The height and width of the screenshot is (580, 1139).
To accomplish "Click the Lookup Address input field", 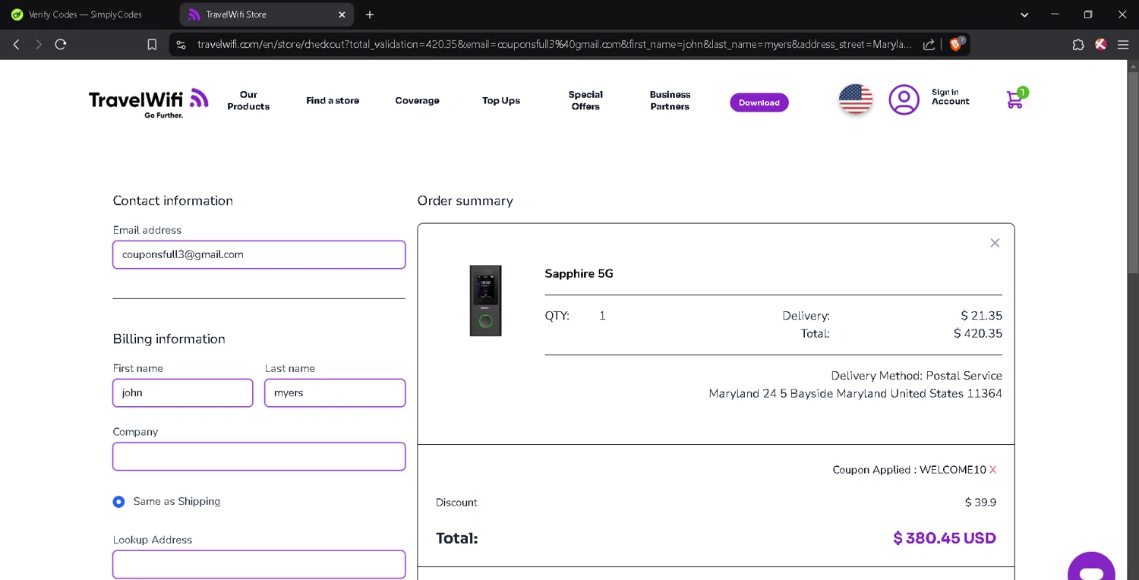I will [x=259, y=564].
